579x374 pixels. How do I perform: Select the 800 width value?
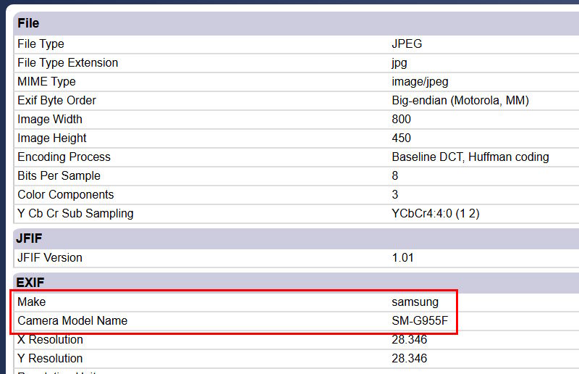pyautogui.click(x=401, y=119)
